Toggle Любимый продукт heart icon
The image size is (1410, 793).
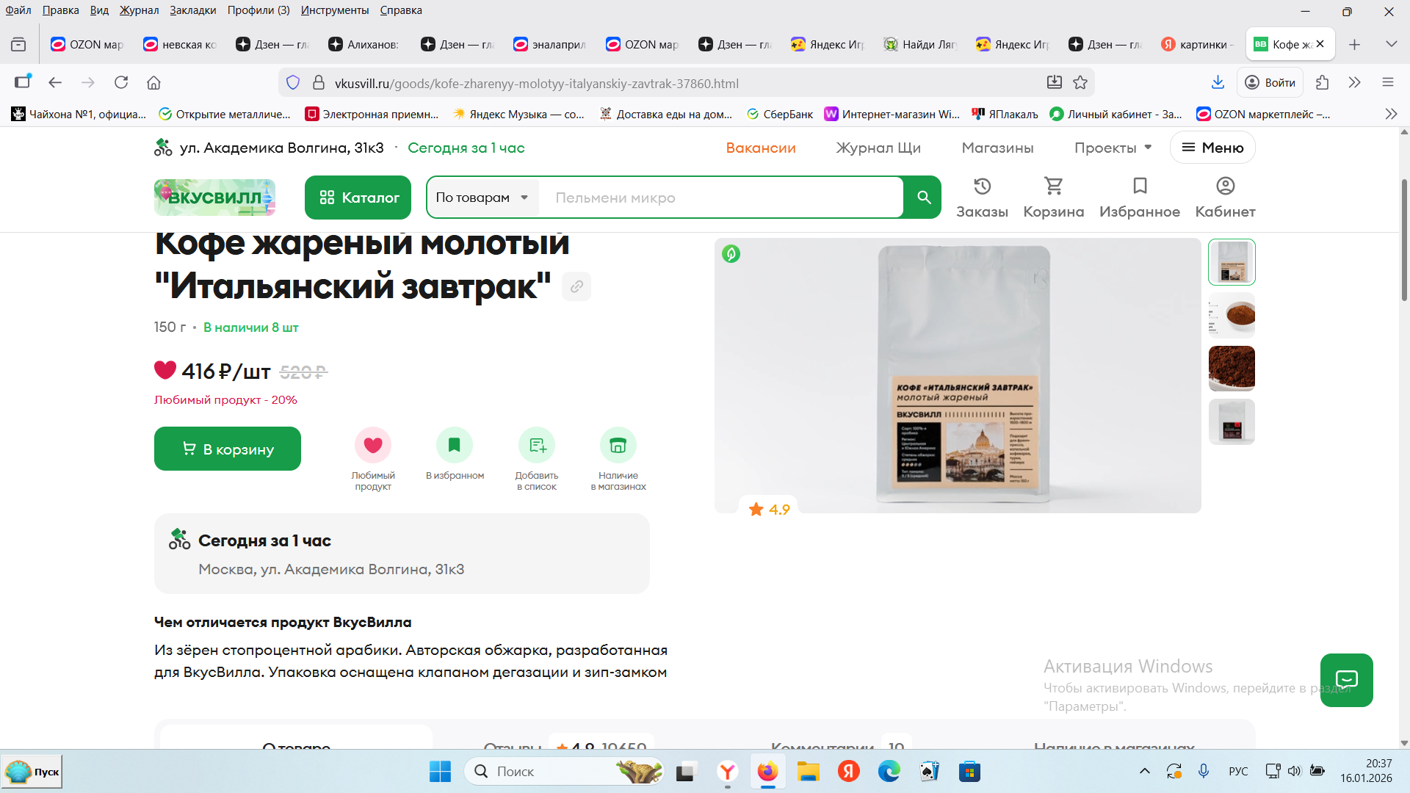click(x=373, y=445)
